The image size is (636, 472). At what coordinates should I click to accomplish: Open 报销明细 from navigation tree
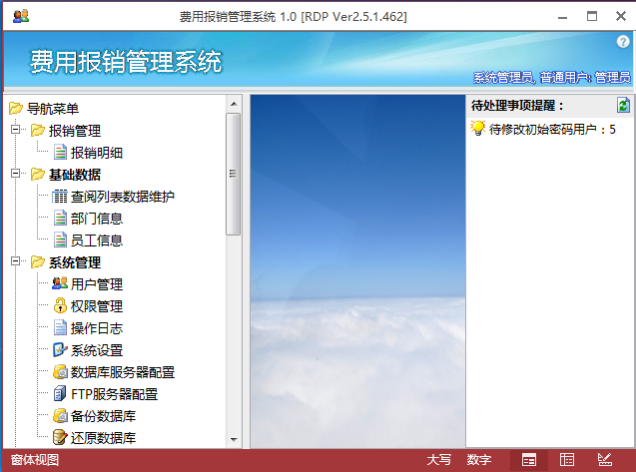tap(97, 153)
